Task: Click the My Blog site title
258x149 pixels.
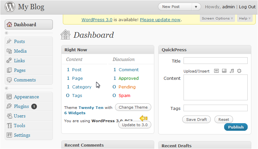Action: click(x=31, y=7)
